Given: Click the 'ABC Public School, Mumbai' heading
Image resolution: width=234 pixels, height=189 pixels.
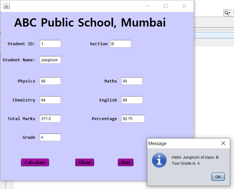Looking at the screenshot, I should click(90, 23).
